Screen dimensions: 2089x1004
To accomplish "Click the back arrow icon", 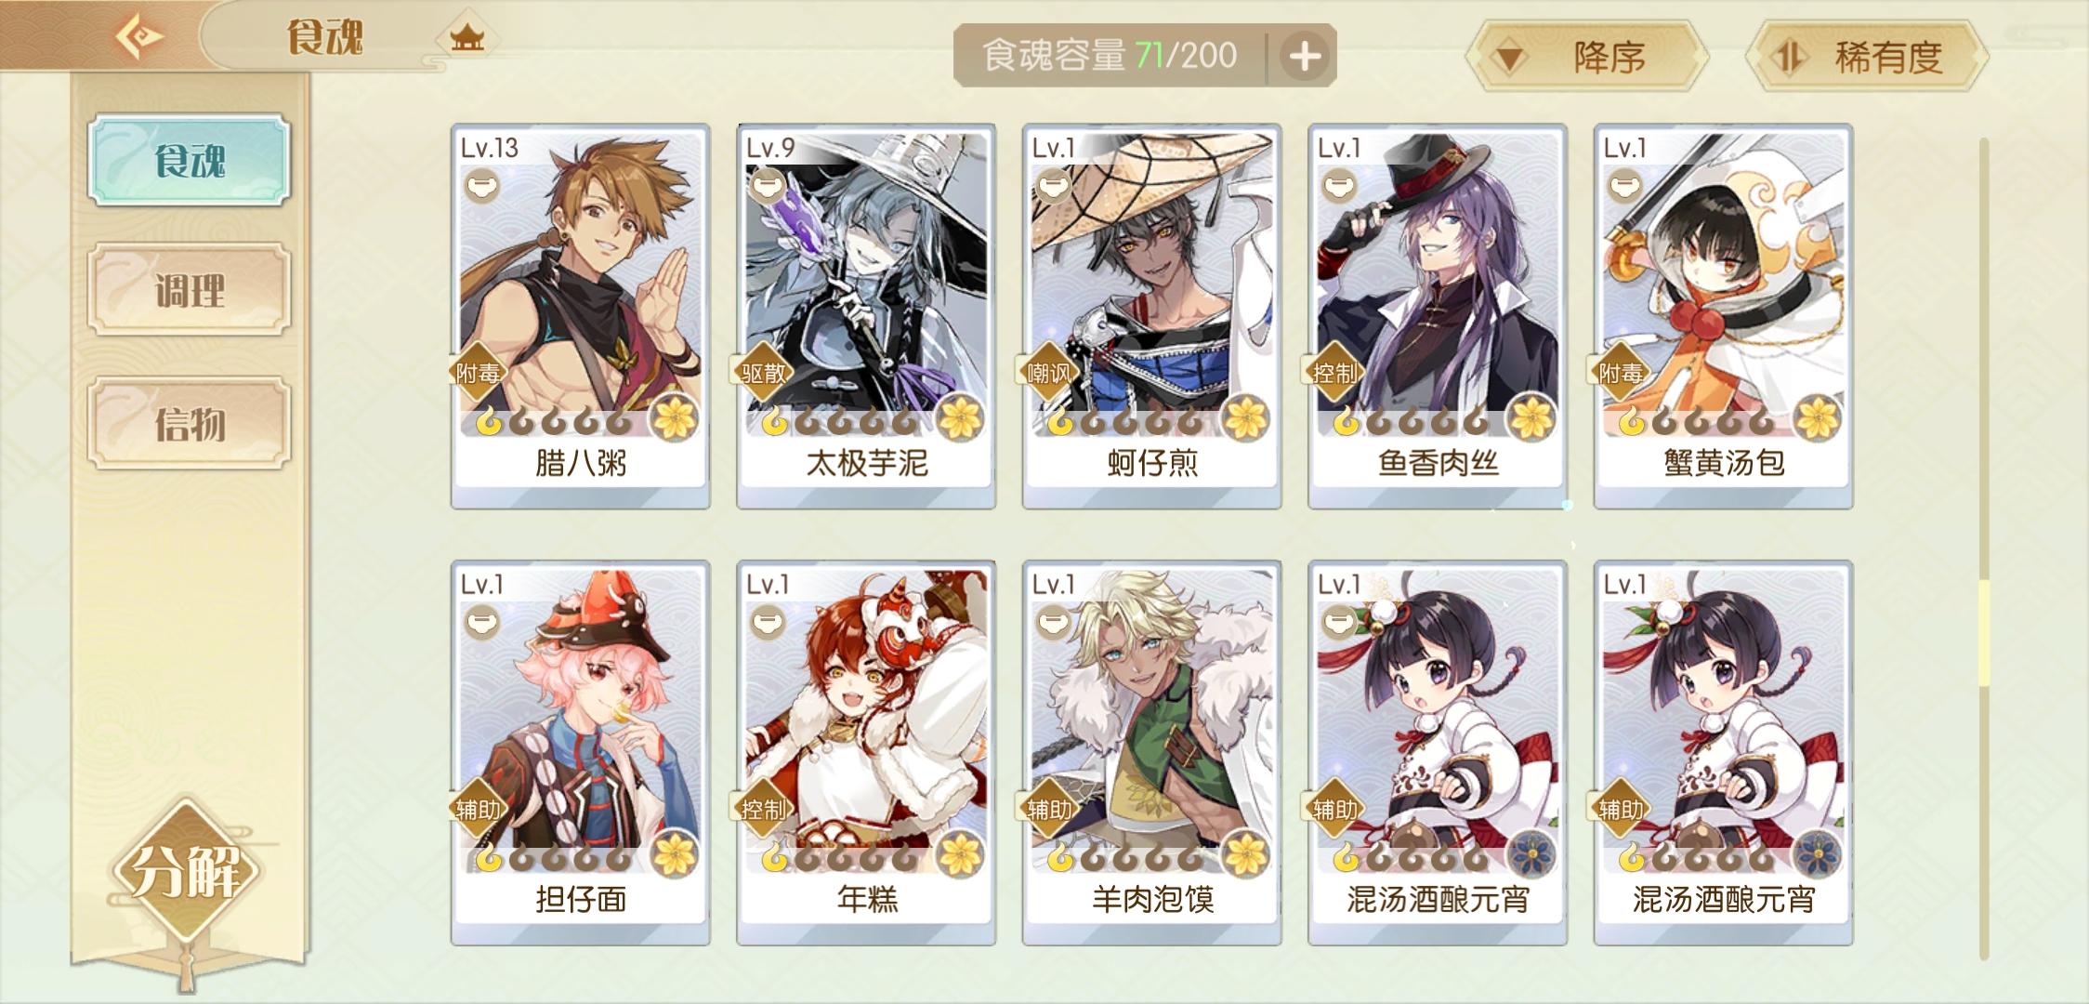I will (139, 37).
